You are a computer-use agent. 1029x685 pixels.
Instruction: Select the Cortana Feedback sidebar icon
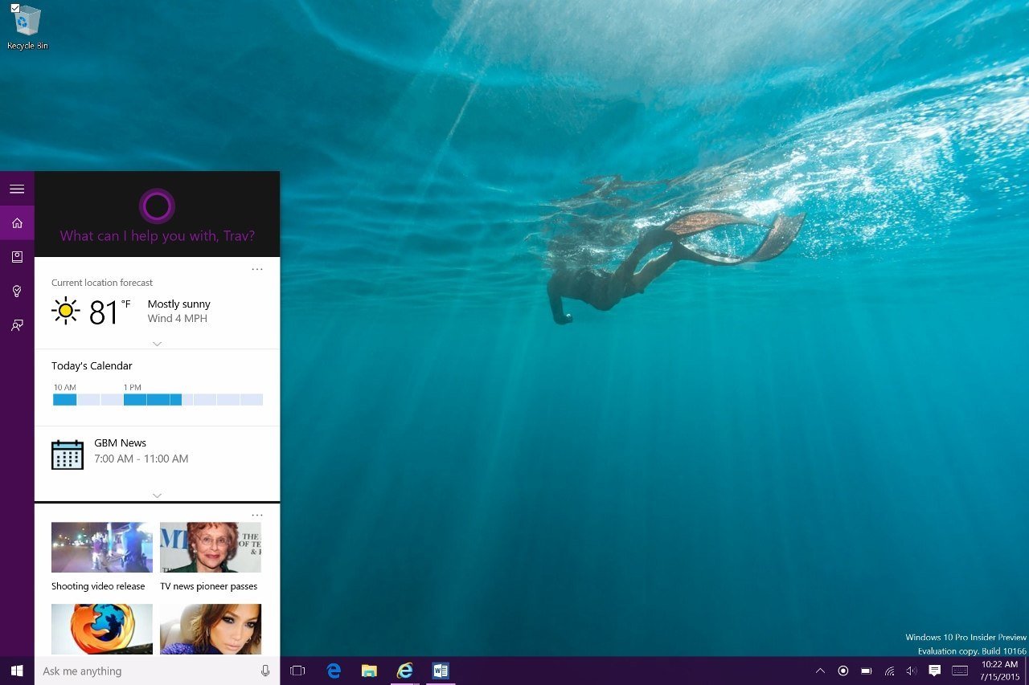(x=17, y=325)
